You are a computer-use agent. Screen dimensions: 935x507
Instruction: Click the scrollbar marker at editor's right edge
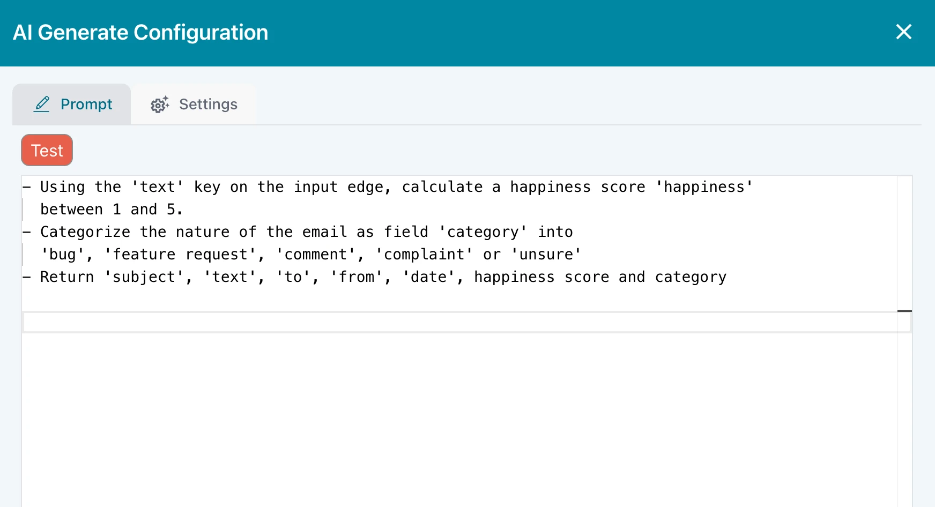click(904, 311)
